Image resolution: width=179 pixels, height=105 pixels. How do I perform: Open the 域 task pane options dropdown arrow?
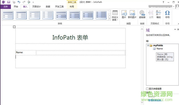[x=175, y=29]
